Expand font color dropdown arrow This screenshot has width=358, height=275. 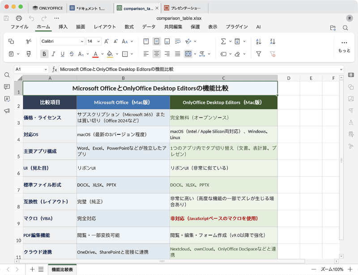click(102, 54)
